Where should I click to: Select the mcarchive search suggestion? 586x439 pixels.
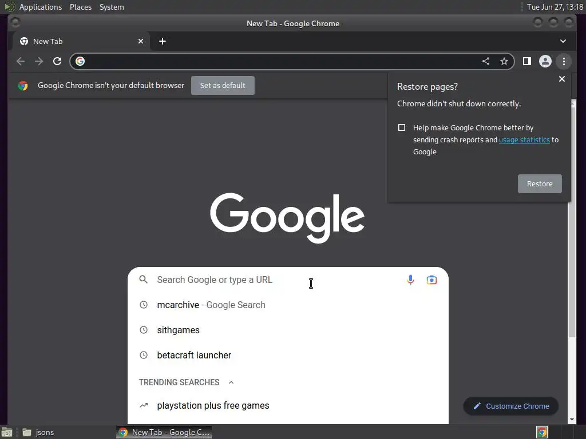coord(288,305)
